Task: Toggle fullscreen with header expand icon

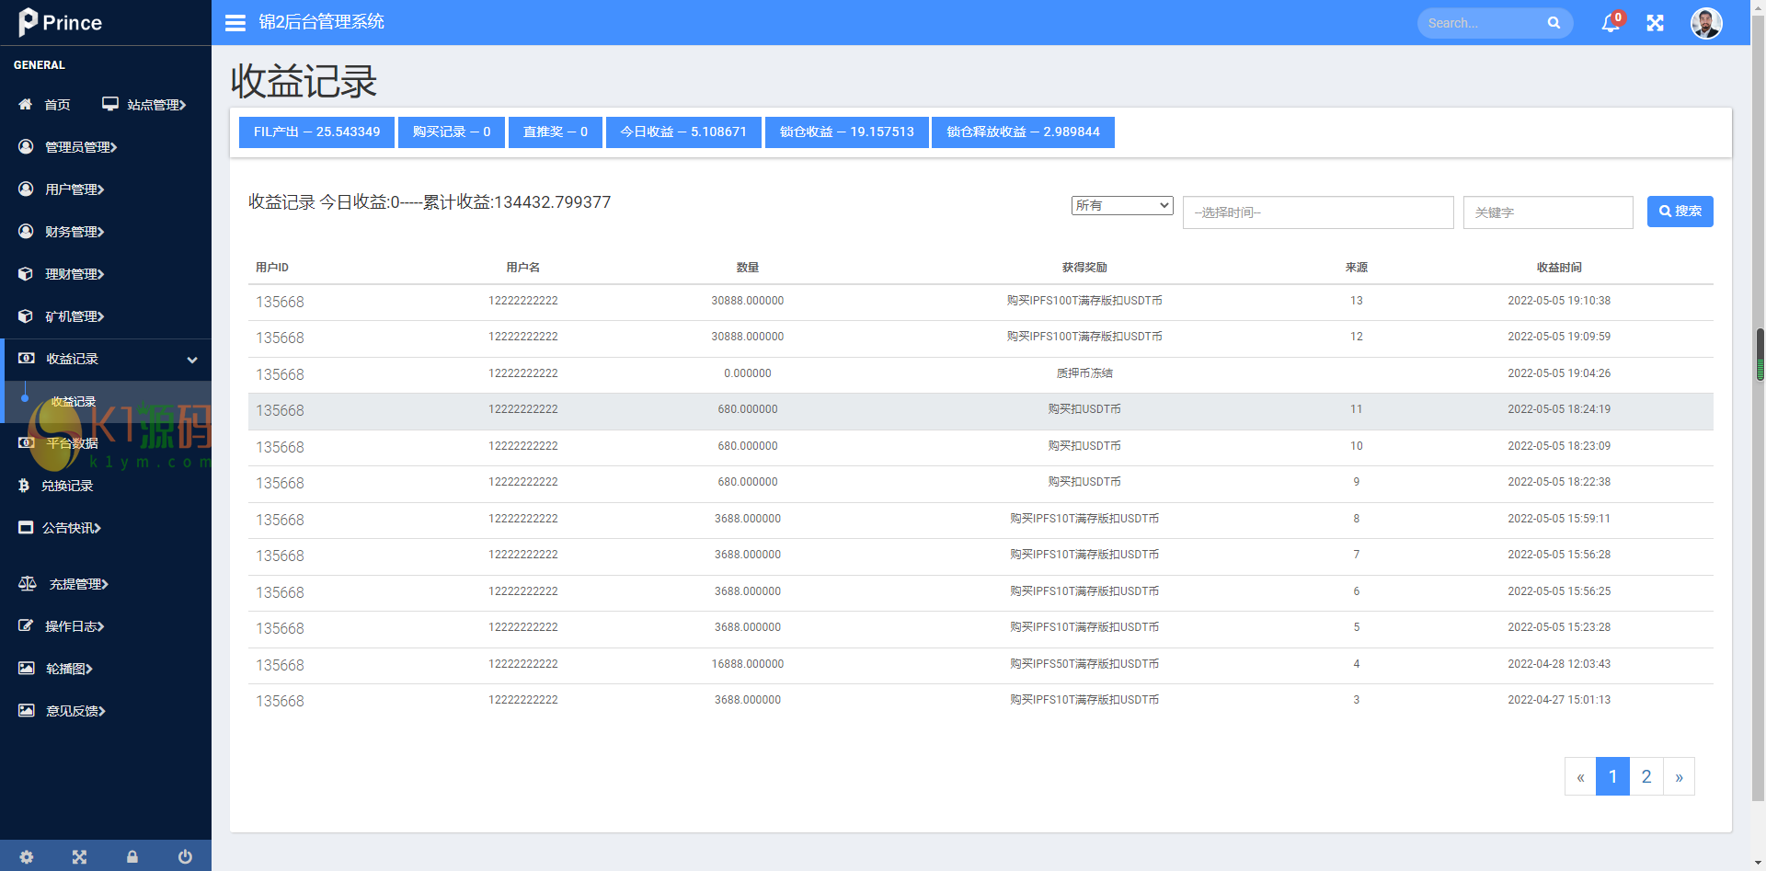Action: (1655, 23)
